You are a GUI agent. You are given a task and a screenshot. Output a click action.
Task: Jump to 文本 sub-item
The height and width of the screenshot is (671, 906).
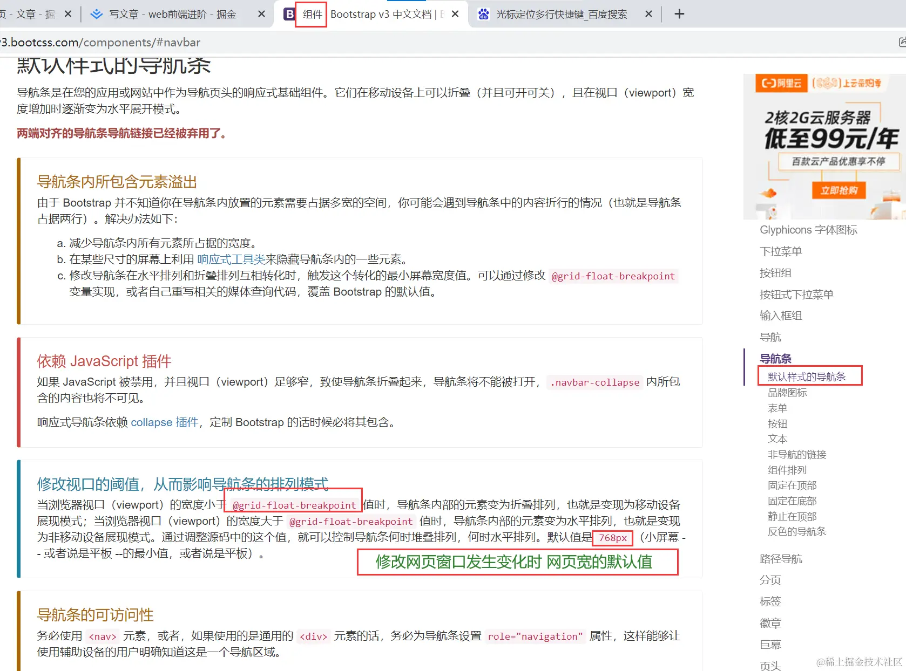click(777, 439)
